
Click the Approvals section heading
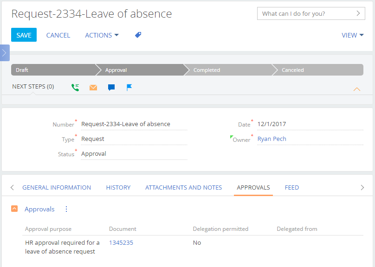[x=39, y=209]
